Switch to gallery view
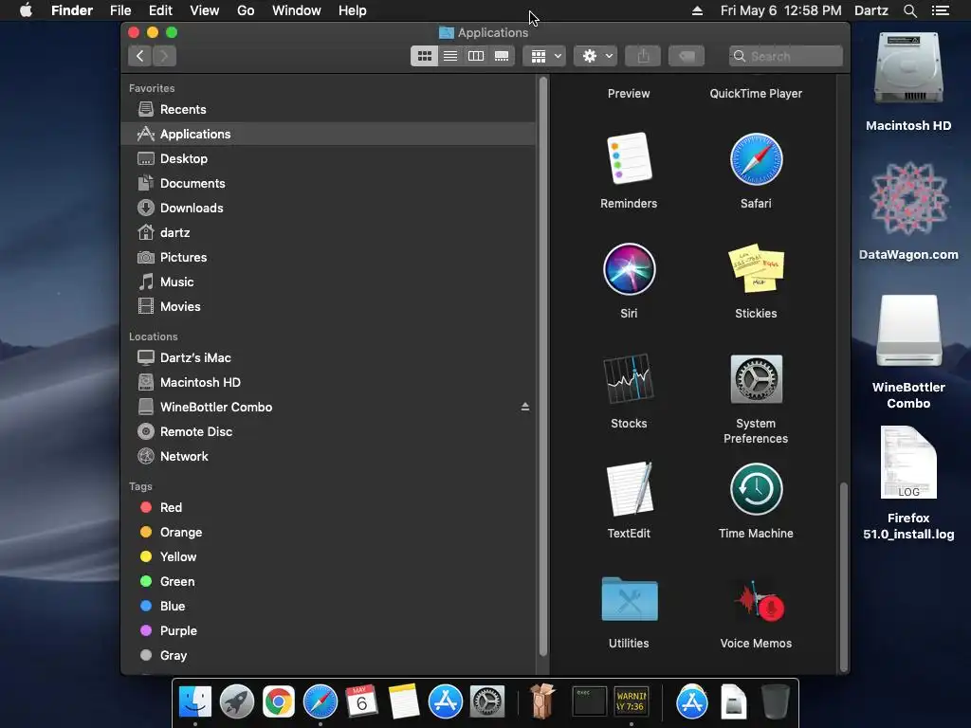 point(502,56)
